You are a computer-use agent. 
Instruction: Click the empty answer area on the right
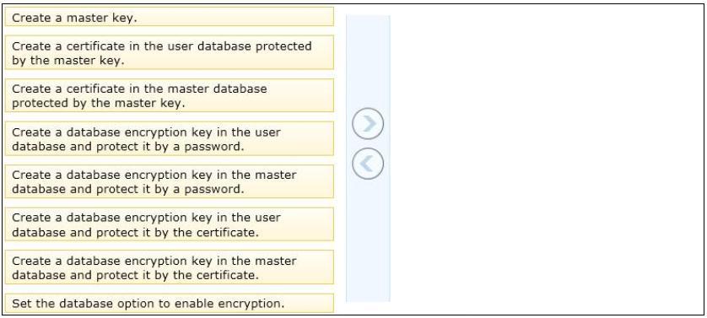(546, 159)
